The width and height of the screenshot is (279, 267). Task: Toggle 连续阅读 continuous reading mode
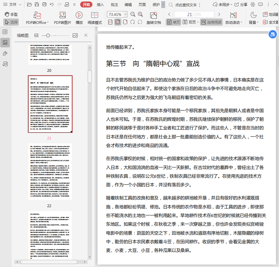pos(211,22)
